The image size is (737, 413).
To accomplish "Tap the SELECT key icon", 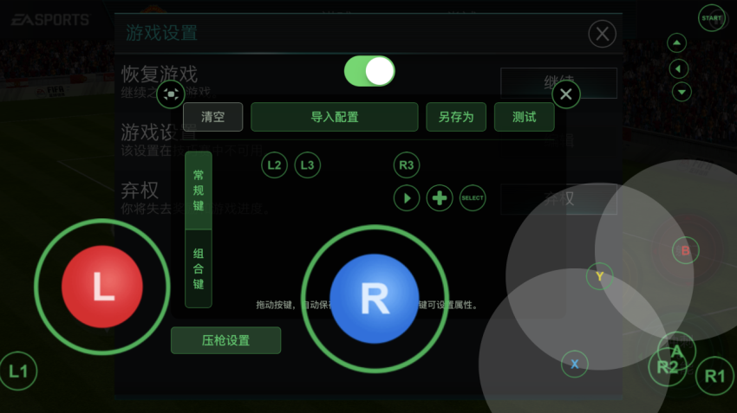I will (473, 198).
